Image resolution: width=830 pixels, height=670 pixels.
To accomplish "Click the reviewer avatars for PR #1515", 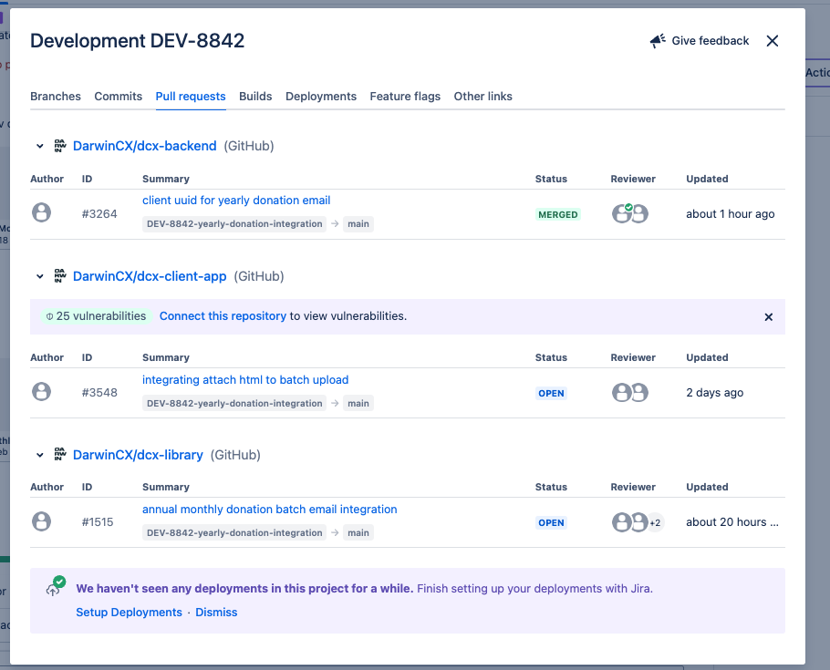I will [x=638, y=522].
